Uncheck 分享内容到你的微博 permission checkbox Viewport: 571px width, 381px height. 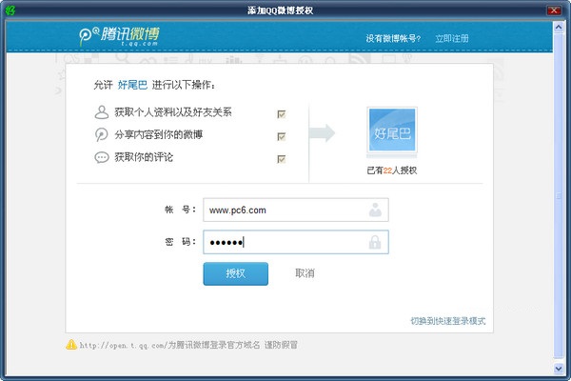tap(281, 136)
